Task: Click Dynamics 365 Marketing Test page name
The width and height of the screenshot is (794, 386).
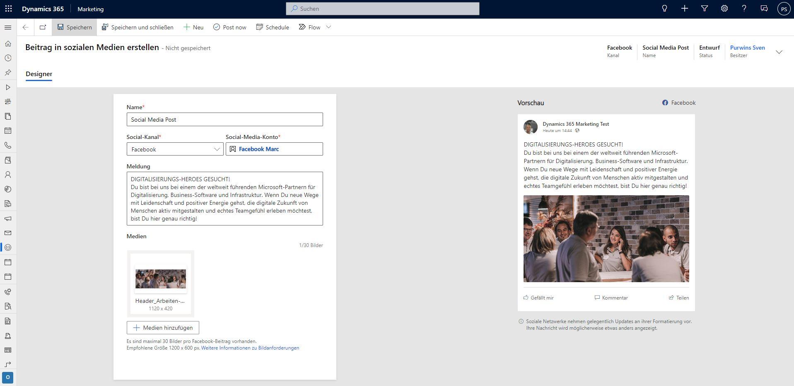Action: [x=576, y=124]
